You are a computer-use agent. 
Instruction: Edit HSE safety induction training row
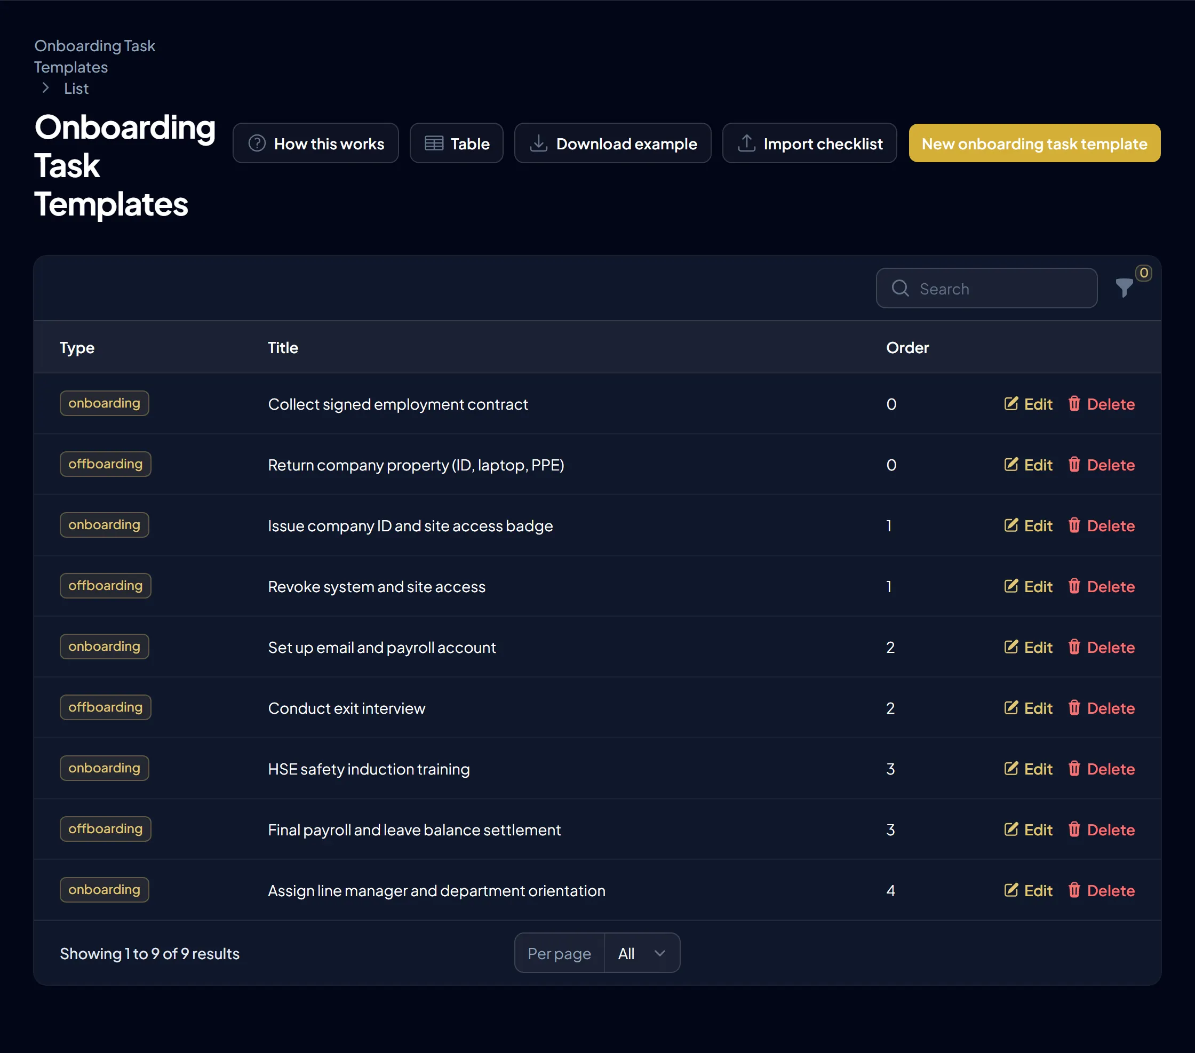[1028, 769]
